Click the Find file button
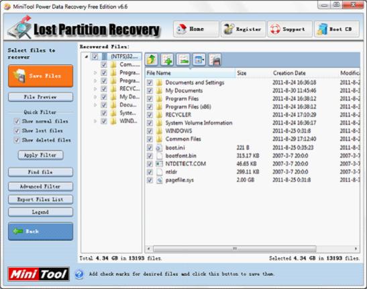This screenshot has width=367, height=289. click(40, 173)
